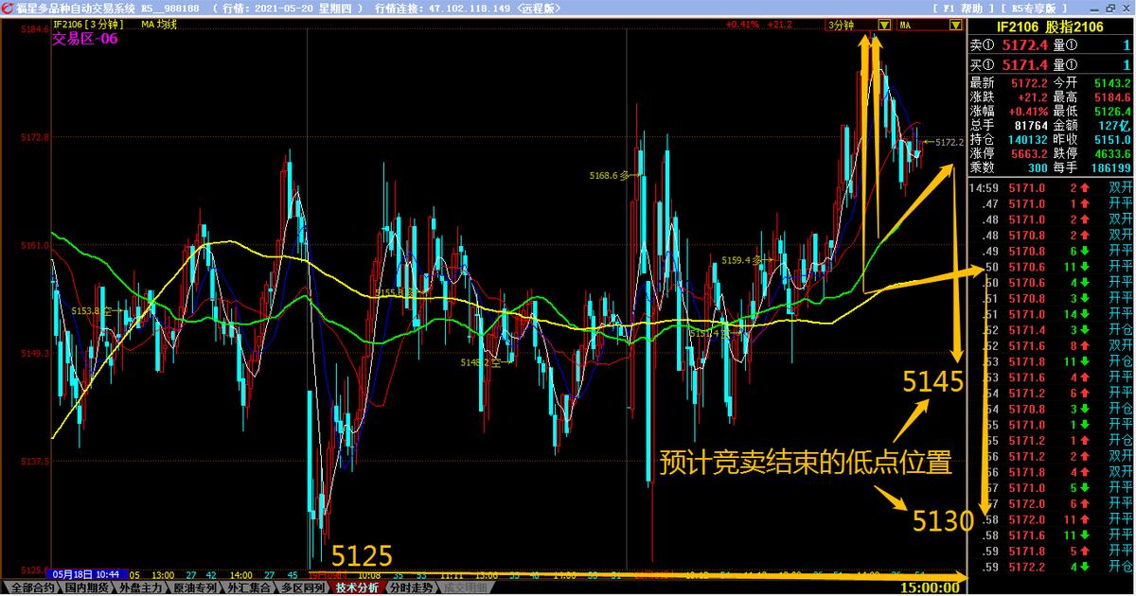Click the 15:00:00 clock display
The height and width of the screenshot is (596, 1136).
pos(931,587)
